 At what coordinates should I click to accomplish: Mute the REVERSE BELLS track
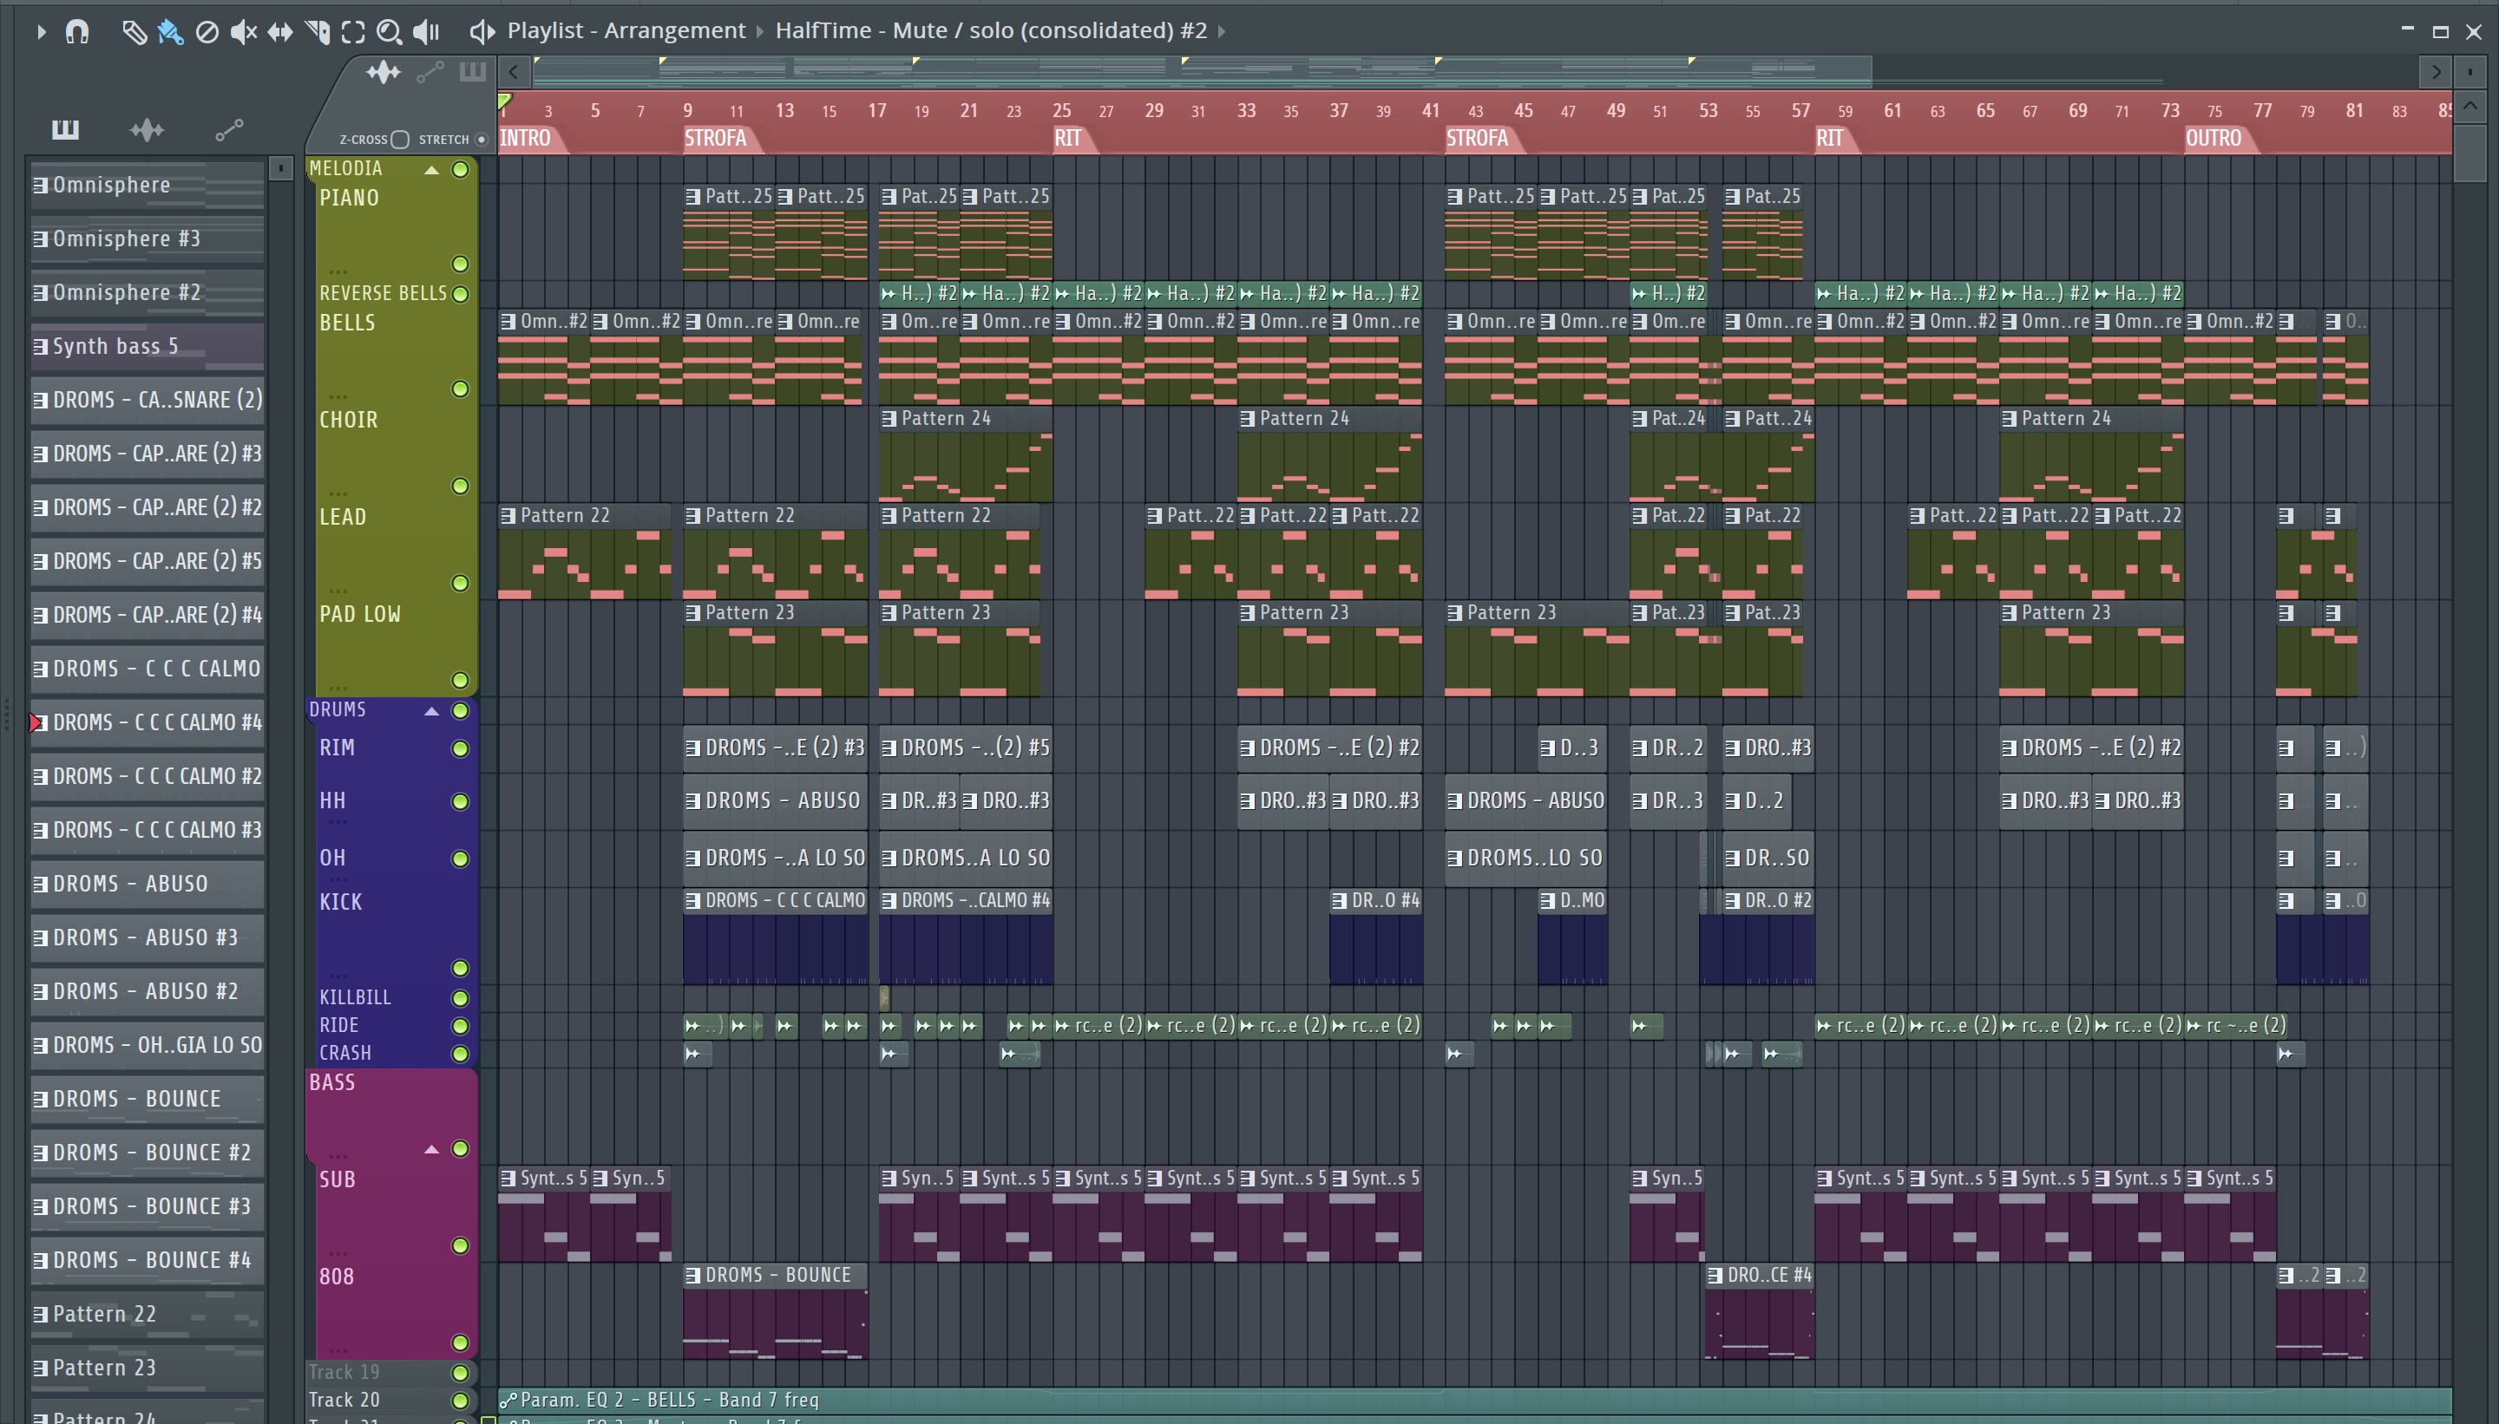(460, 293)
